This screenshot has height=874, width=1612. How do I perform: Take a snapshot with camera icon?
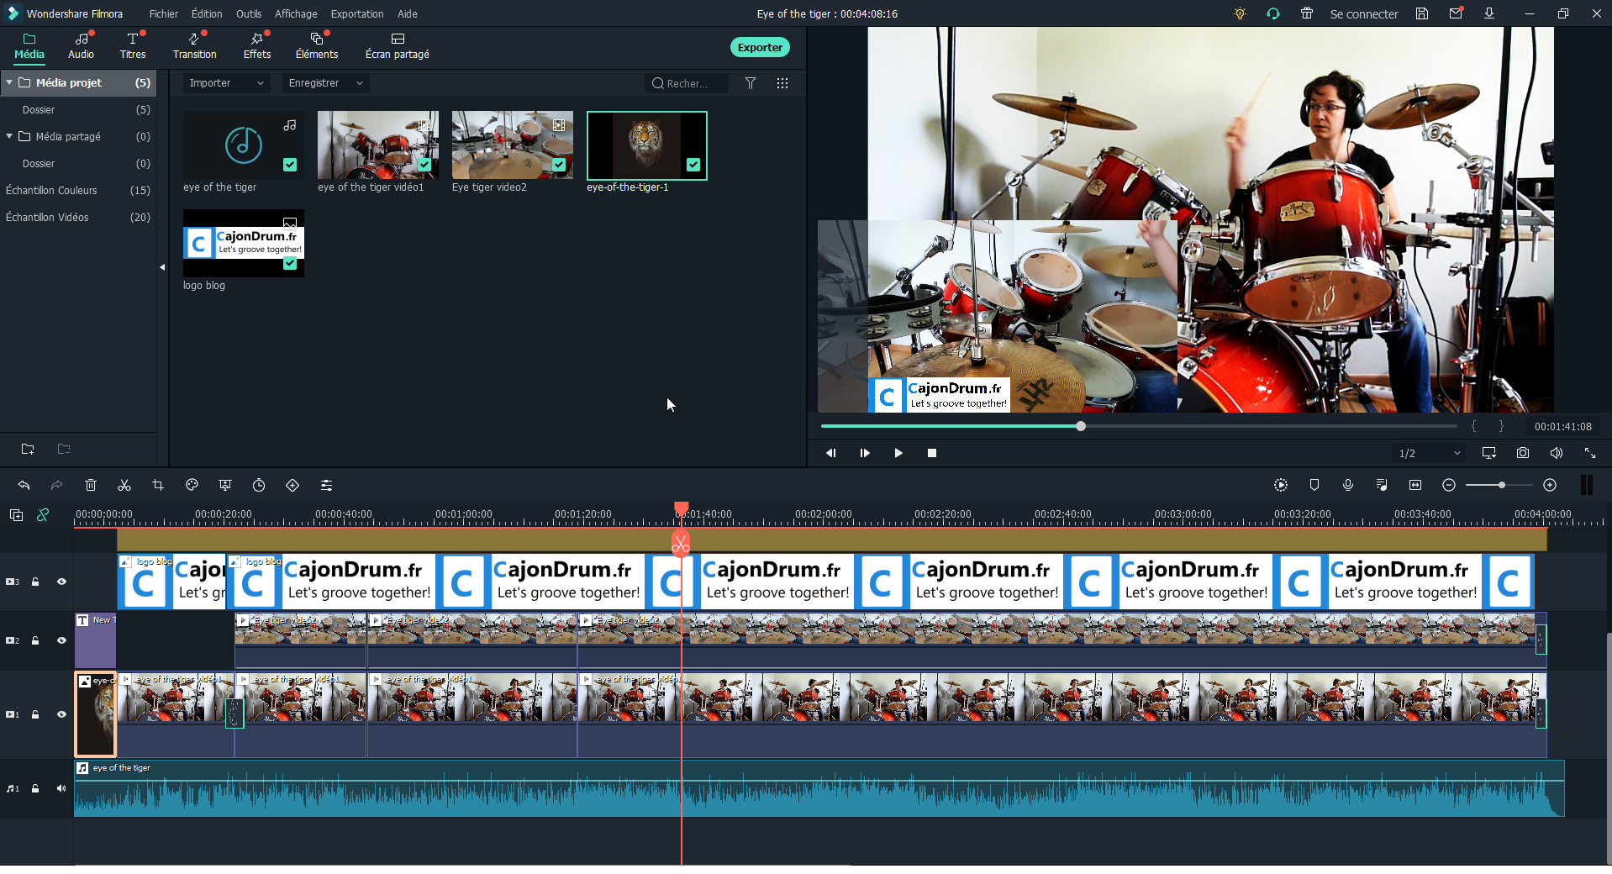point(1523,453)
